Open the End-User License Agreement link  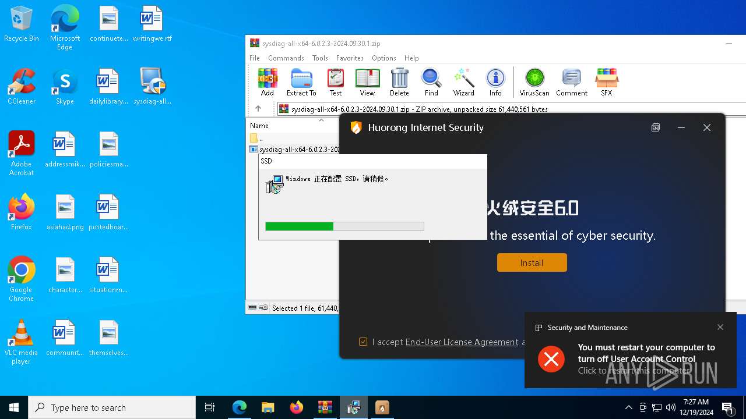(x=462, y=342)
